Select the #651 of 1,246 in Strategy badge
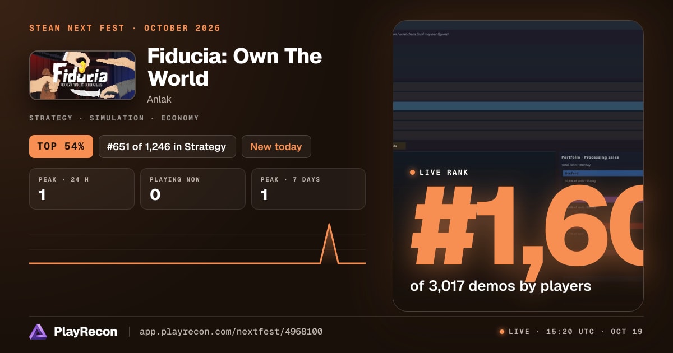 click(x=167, y=147)
